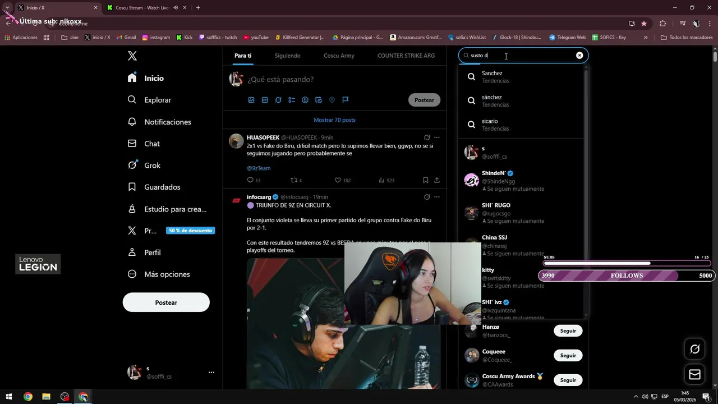Open Estudio para creadores entry
This screenshot has width=718, height=404.
167,209
